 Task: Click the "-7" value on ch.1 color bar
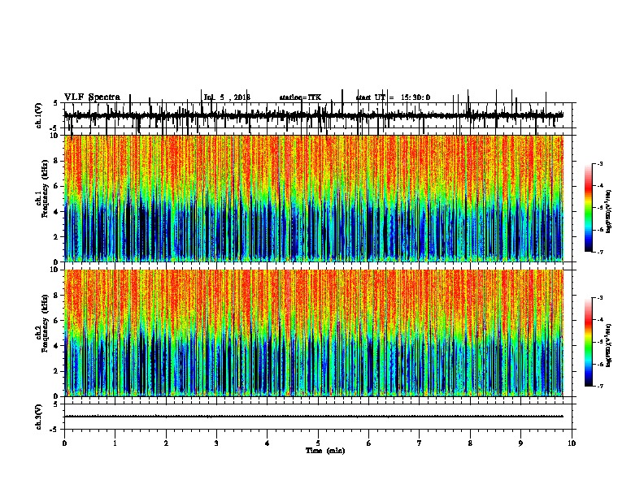[600, 252]
